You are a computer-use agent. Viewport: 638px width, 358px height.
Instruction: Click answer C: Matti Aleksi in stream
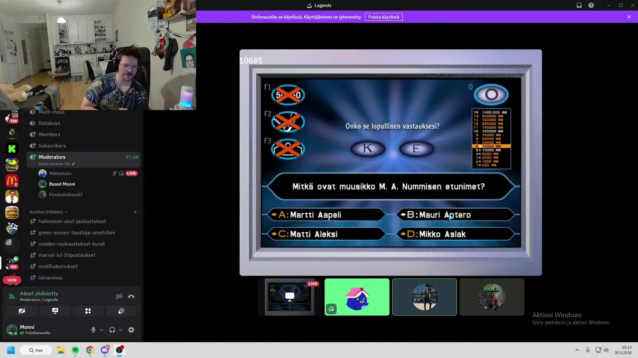point(325,234)
